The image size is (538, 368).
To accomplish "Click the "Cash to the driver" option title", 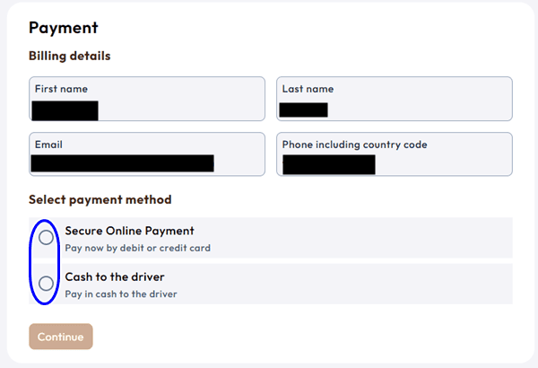I will pos(115,277).
